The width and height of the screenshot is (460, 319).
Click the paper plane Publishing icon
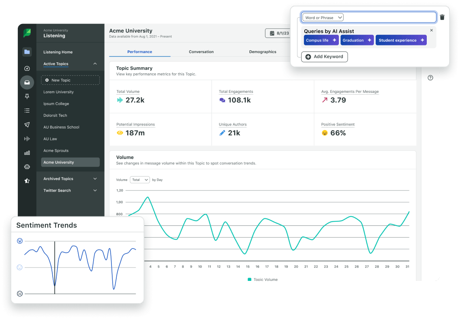[27, 124]
